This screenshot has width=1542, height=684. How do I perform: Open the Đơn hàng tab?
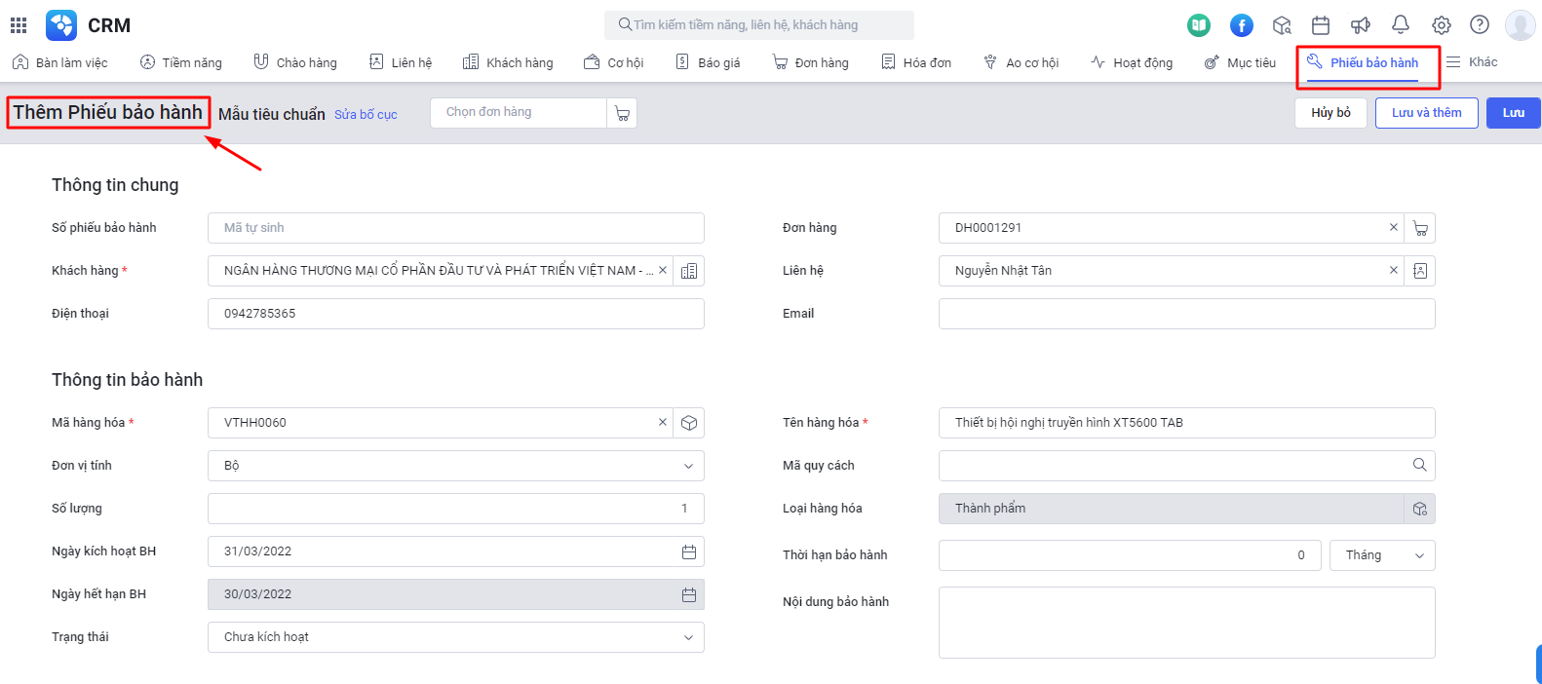coord(811,62)
